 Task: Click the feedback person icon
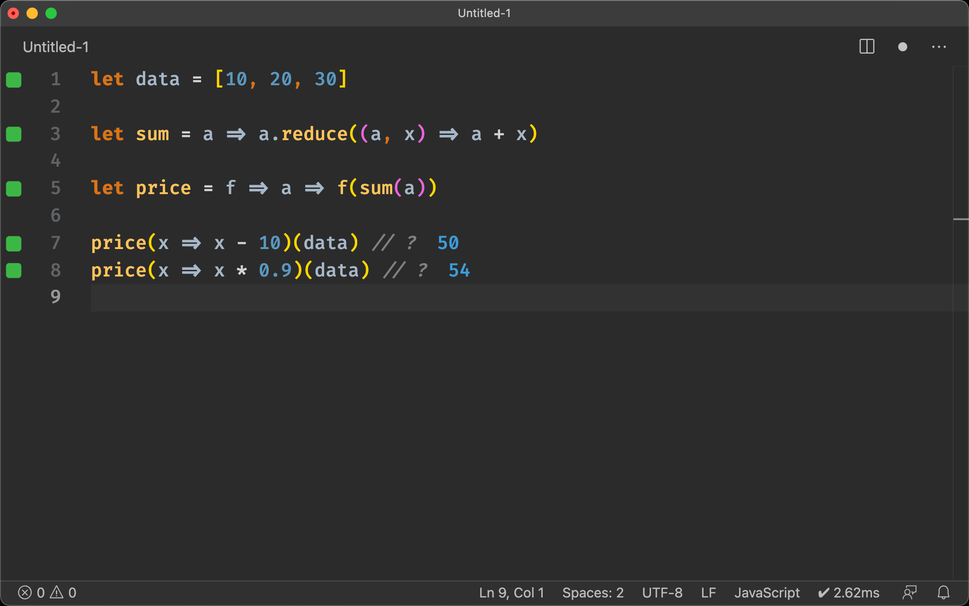[909, 592]
